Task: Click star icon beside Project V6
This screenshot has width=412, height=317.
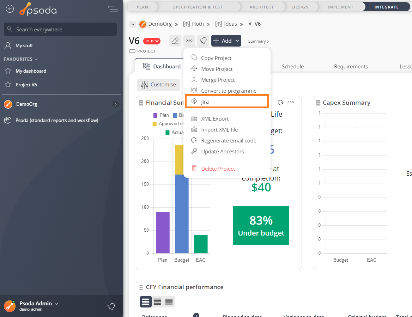Action: (x=8, y=84)
